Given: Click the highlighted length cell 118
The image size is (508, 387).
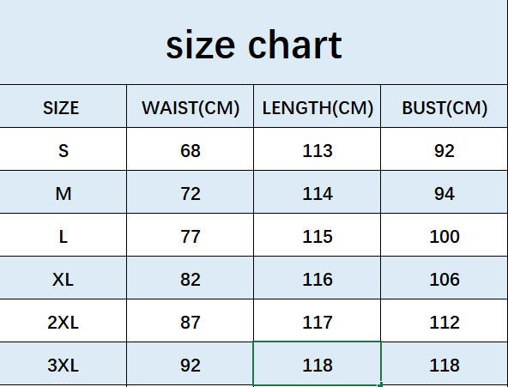Looking at the screenshot, I should tap(317, 363).
